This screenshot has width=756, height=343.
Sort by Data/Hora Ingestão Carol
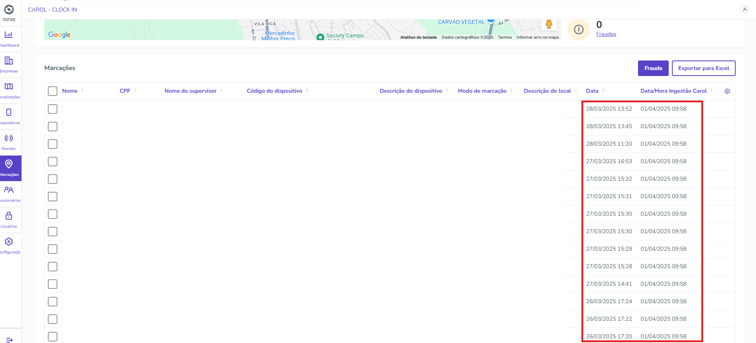point(711,91)
